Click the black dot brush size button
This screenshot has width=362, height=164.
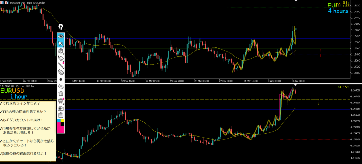61,80
